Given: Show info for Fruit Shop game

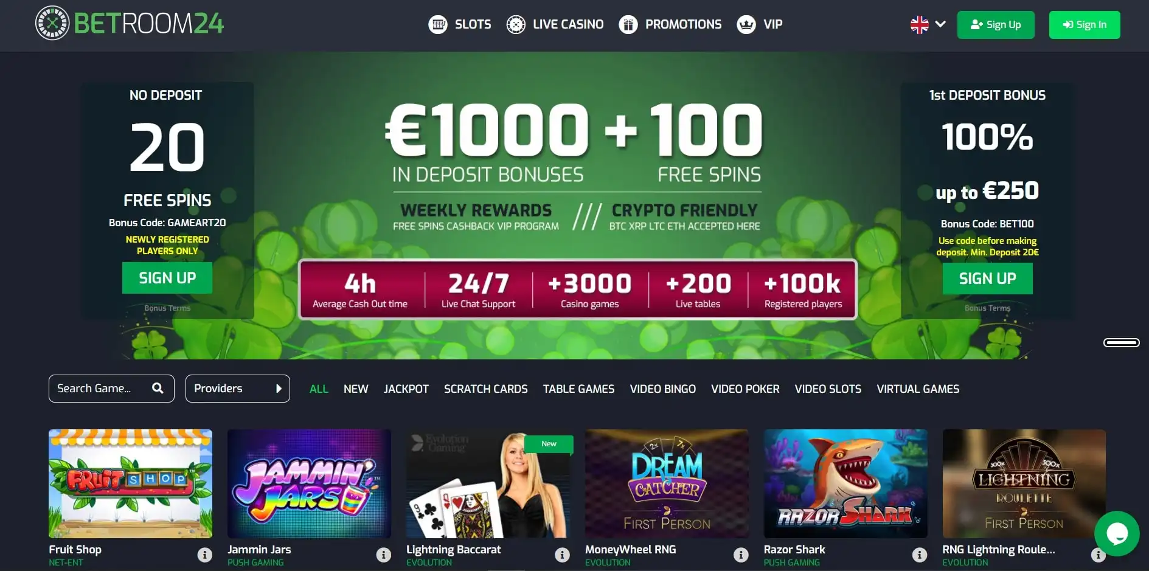Looking at the screenshot, I should pos(205,555).
